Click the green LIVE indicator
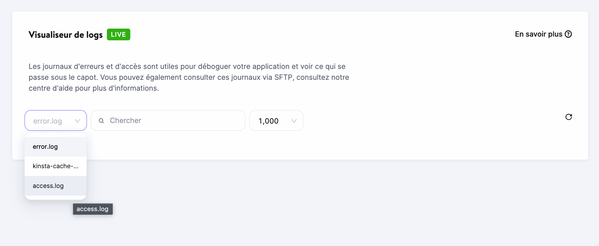This screenshot has height=246, width=599. pos(118,34)
